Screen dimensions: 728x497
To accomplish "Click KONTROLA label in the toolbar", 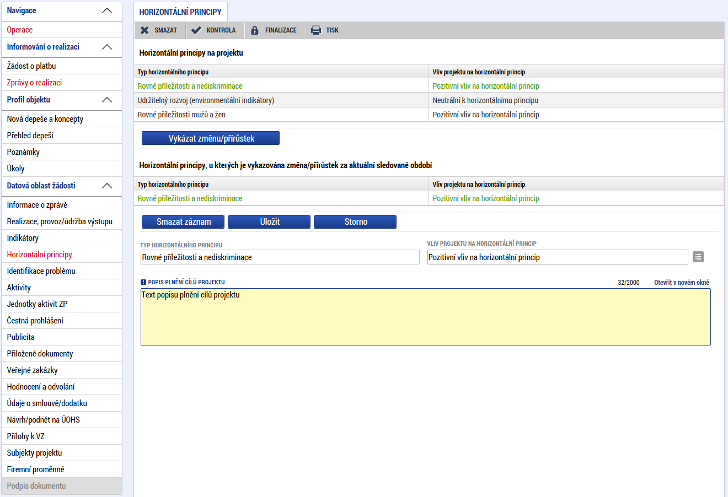I will (x=221, y=30).
